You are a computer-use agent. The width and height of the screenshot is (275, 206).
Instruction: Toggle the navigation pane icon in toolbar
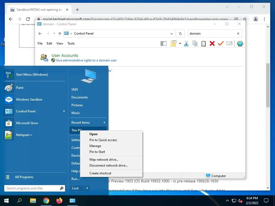(x=164, y=43)
